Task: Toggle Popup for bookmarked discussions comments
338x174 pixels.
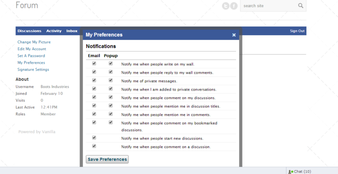Action: [x=111, y=122]
